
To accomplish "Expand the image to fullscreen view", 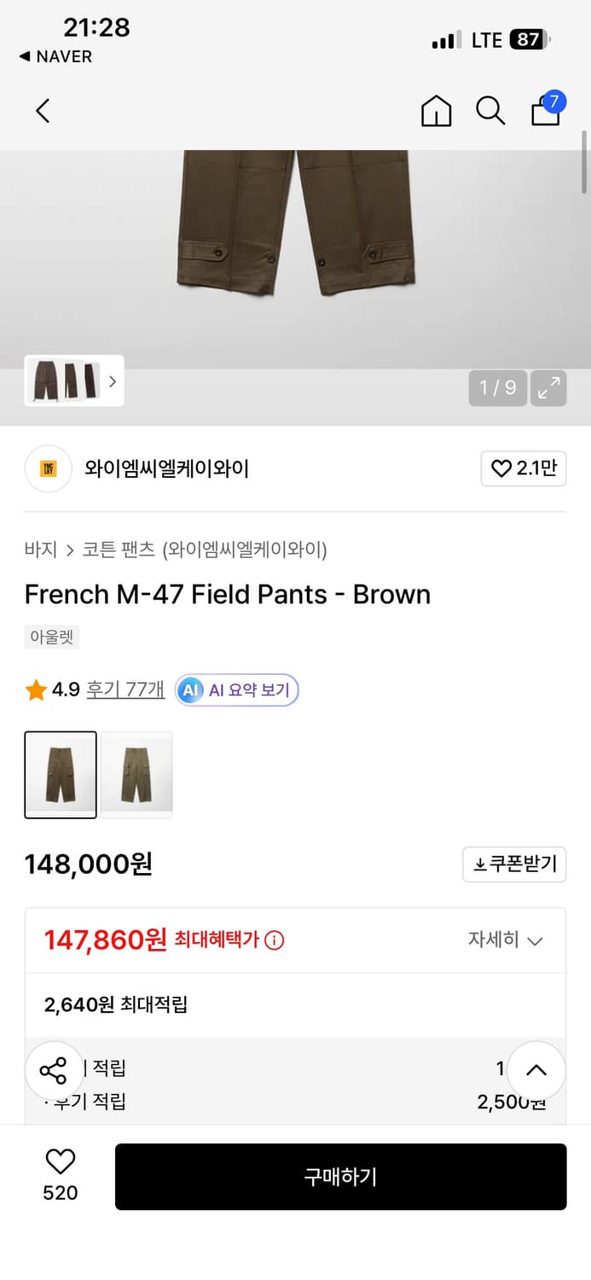I will [x=548, y=388].
